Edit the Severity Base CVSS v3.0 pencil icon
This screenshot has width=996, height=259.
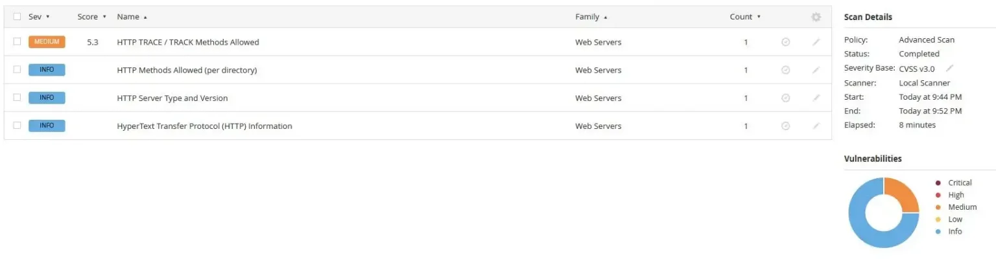pos(950,68)
